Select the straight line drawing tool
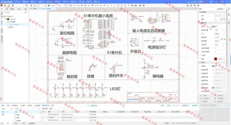231x125 pixels. pos(108,5)
